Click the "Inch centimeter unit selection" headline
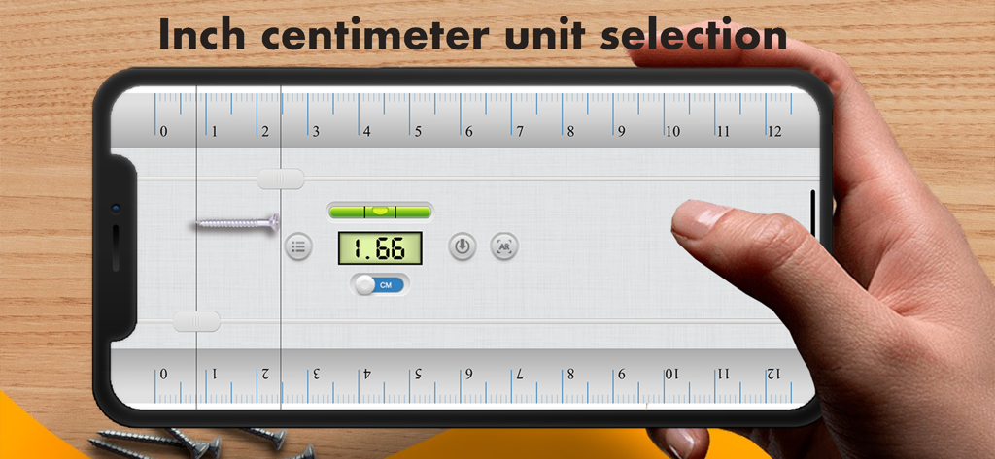 coord(473,33)
